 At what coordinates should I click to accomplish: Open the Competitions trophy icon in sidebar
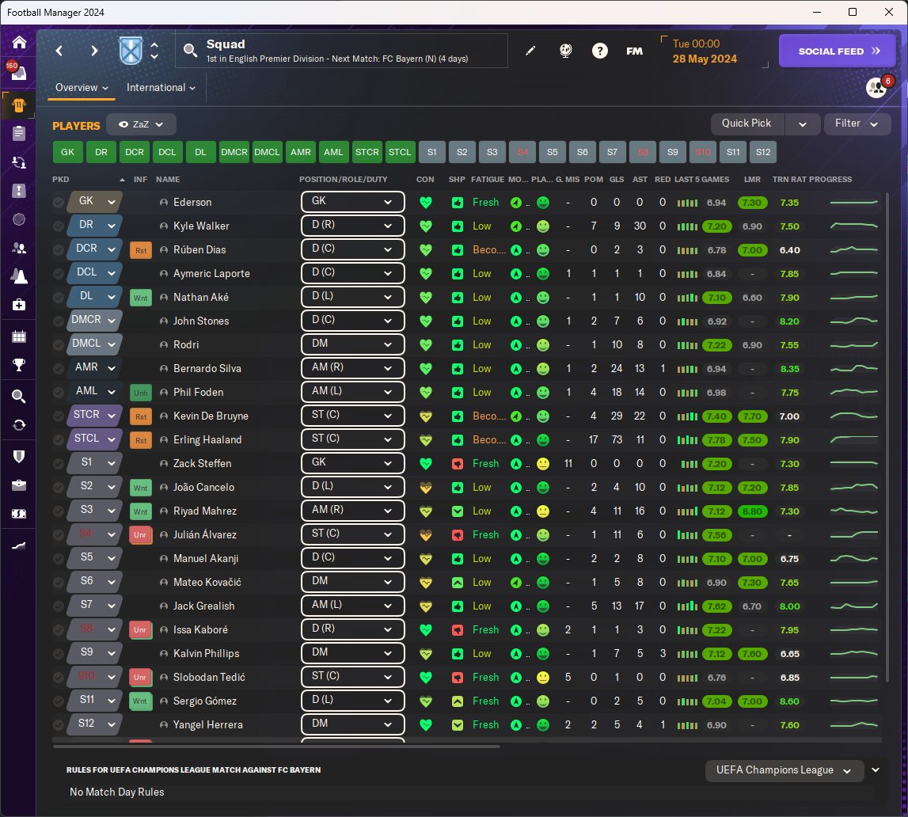[x=18, y=365]
